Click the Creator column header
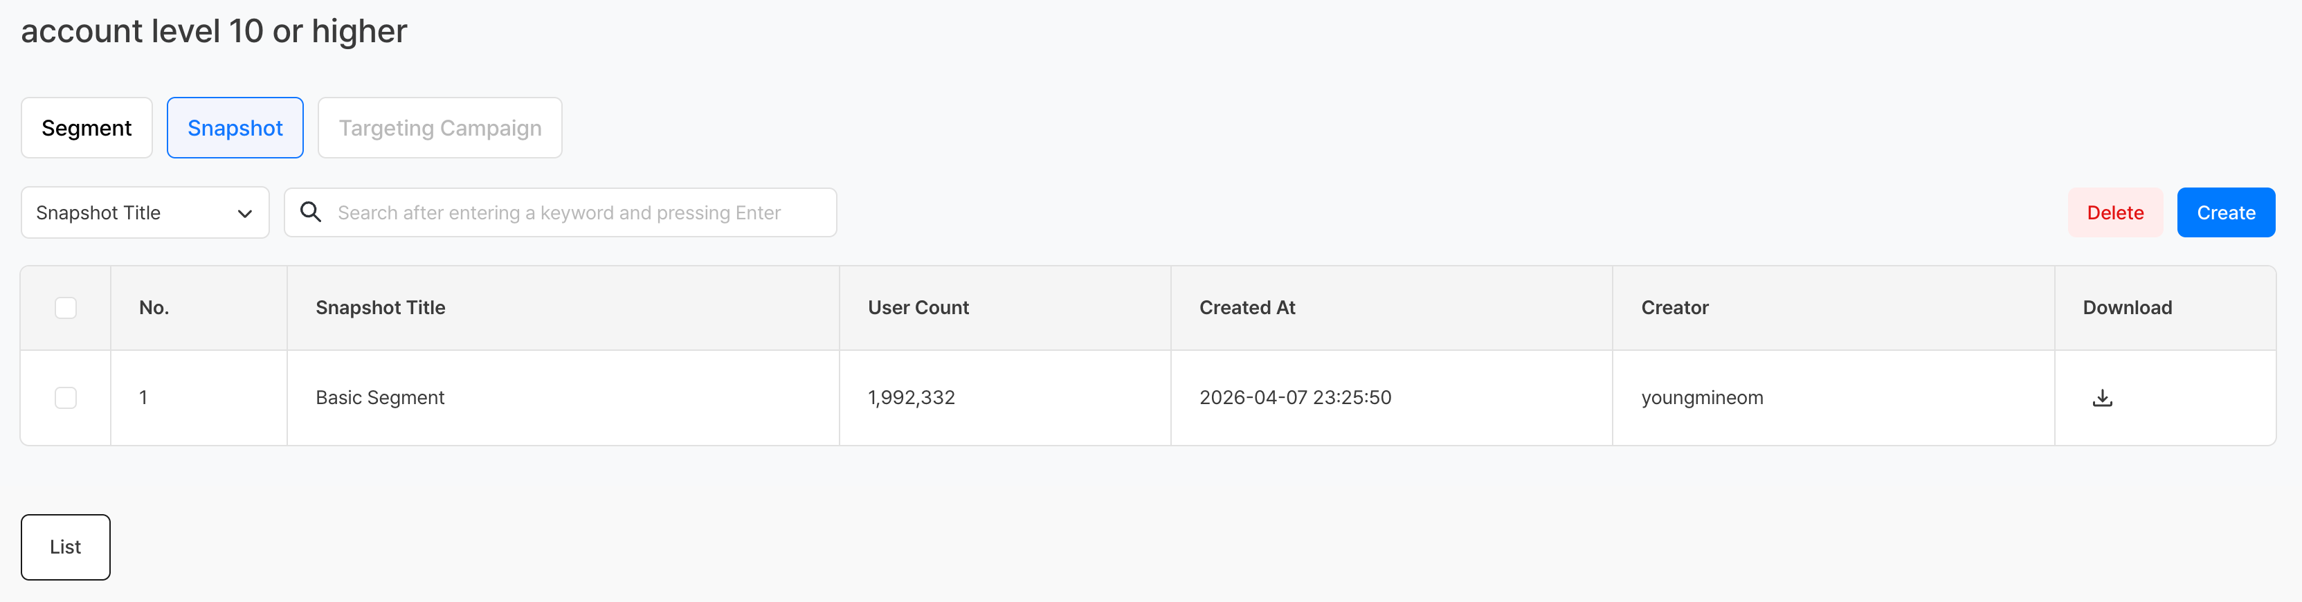 click(x=1674, y=308)
